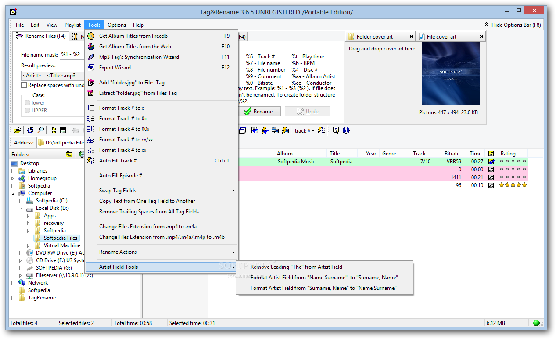Select the lower case radio button
This screenshot has width=556, height=339.
point(28,103)
